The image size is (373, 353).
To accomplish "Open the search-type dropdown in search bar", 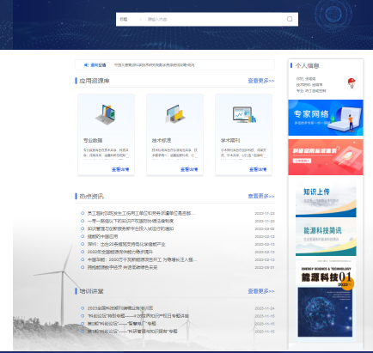I will [x=131, y=19].
